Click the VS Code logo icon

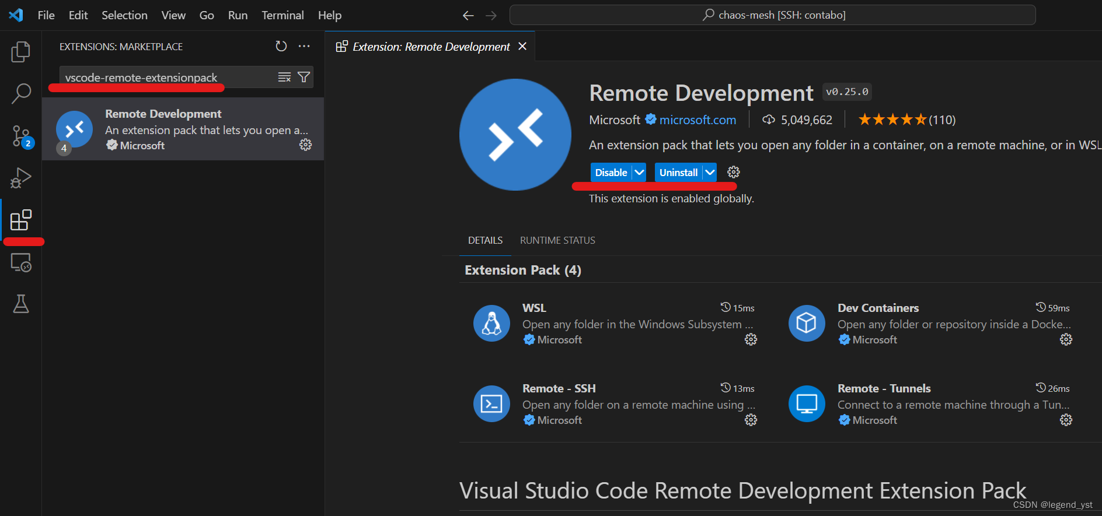coord(16,15)
